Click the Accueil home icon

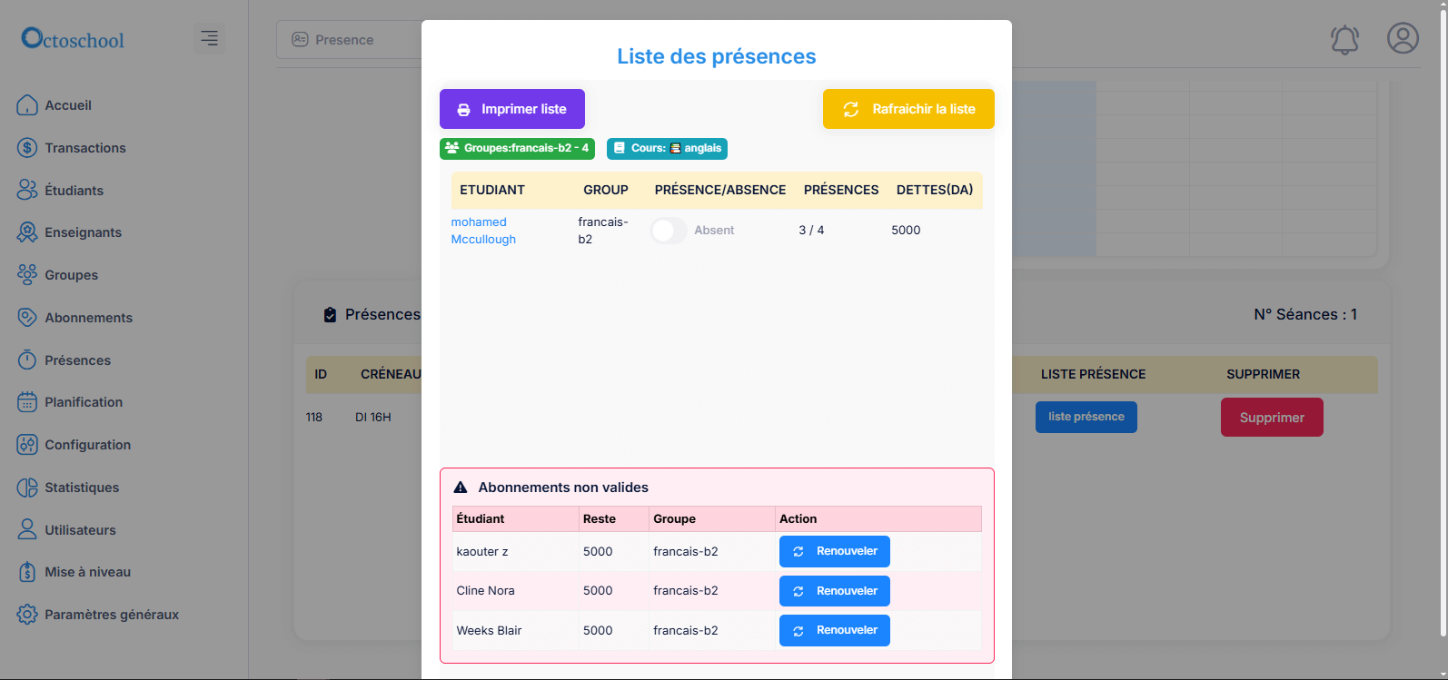pos(27,105)
